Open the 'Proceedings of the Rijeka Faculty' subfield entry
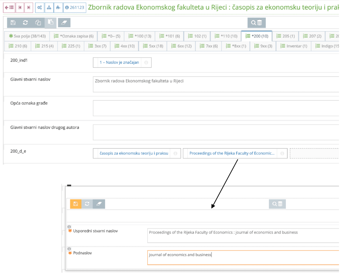The height and width of the screenshot is (276, 340). (x=232, y=153)
